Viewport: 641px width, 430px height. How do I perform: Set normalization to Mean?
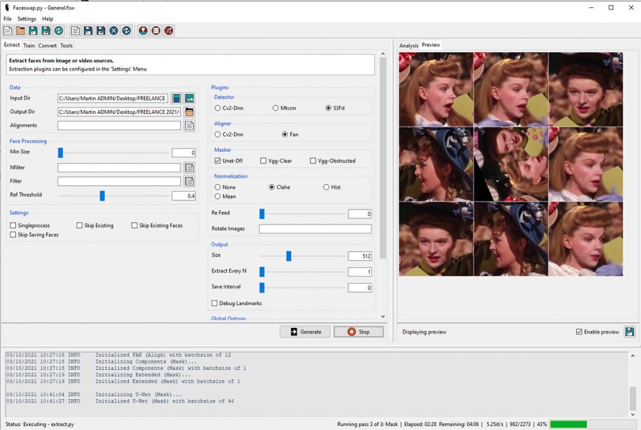[225, 196]
